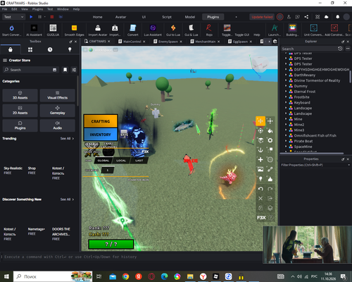352x282 pixels.
Task: Run the Gui to Lua plugin
Action: pyautogui.click(x=173, y=30)
